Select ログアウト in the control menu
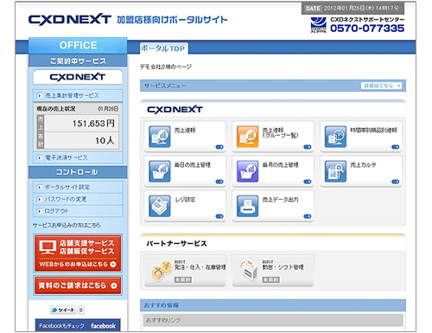Image resolution: width=432 pixels, height=333 pixels. [x=78, y=211]
